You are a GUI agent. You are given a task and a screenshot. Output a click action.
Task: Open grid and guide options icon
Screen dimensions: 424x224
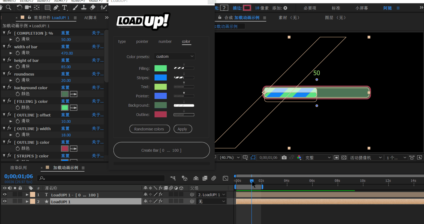click(x=245, y=157)
